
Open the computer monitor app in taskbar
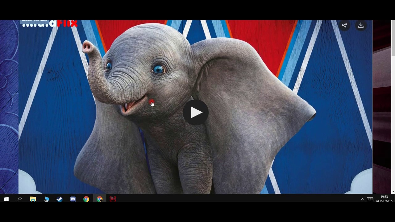(46, 199)
